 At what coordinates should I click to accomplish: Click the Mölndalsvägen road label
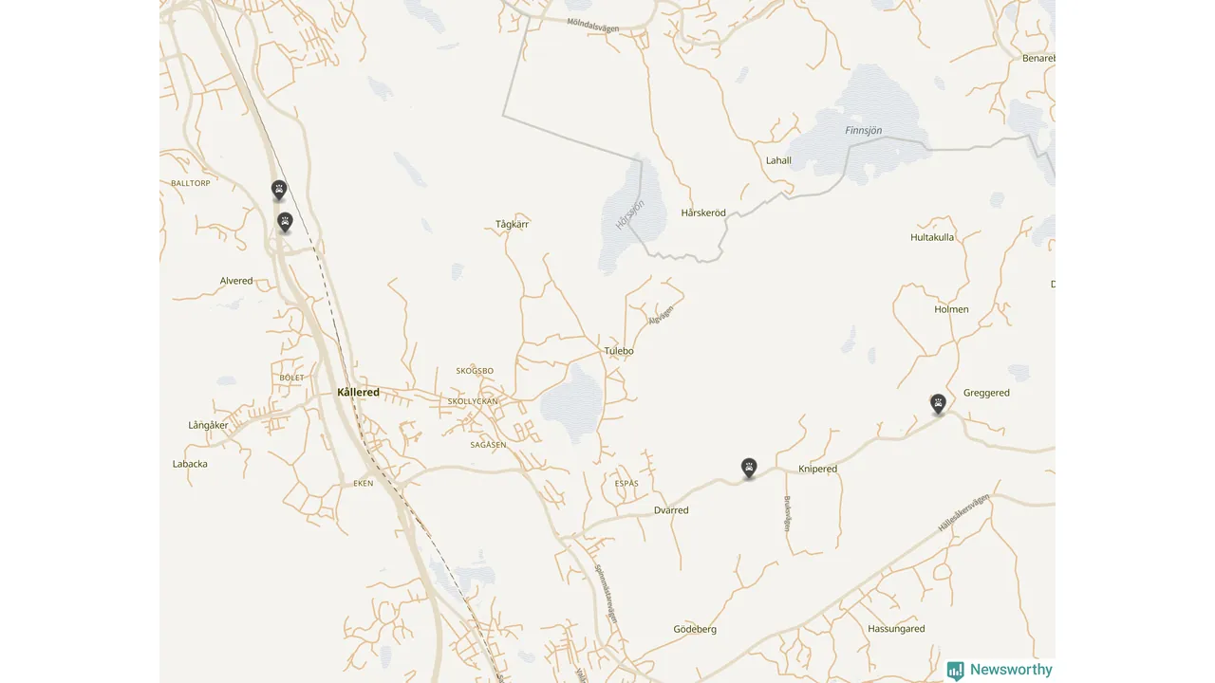(592, 25)
